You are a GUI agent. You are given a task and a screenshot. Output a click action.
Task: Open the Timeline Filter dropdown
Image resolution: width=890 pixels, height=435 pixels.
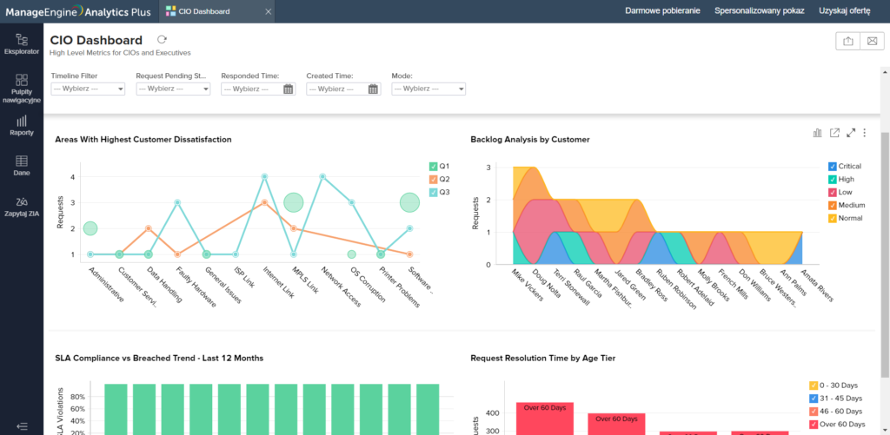[x=88, y=89]
